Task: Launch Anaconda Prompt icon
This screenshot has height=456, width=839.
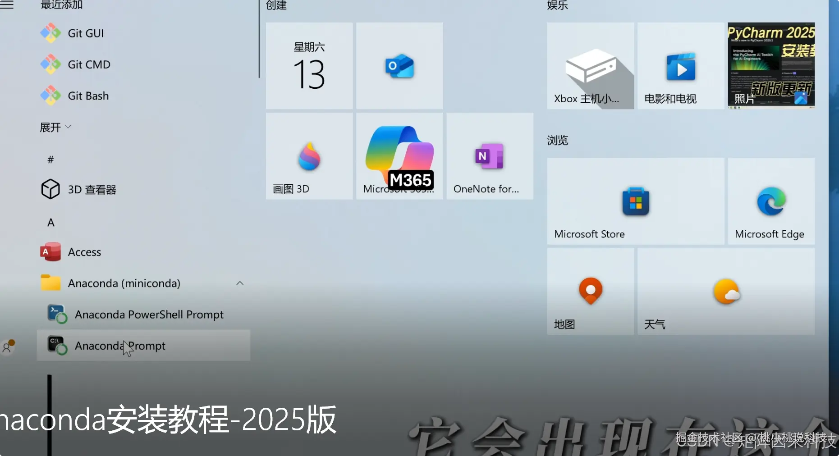Action: point(57,346)
